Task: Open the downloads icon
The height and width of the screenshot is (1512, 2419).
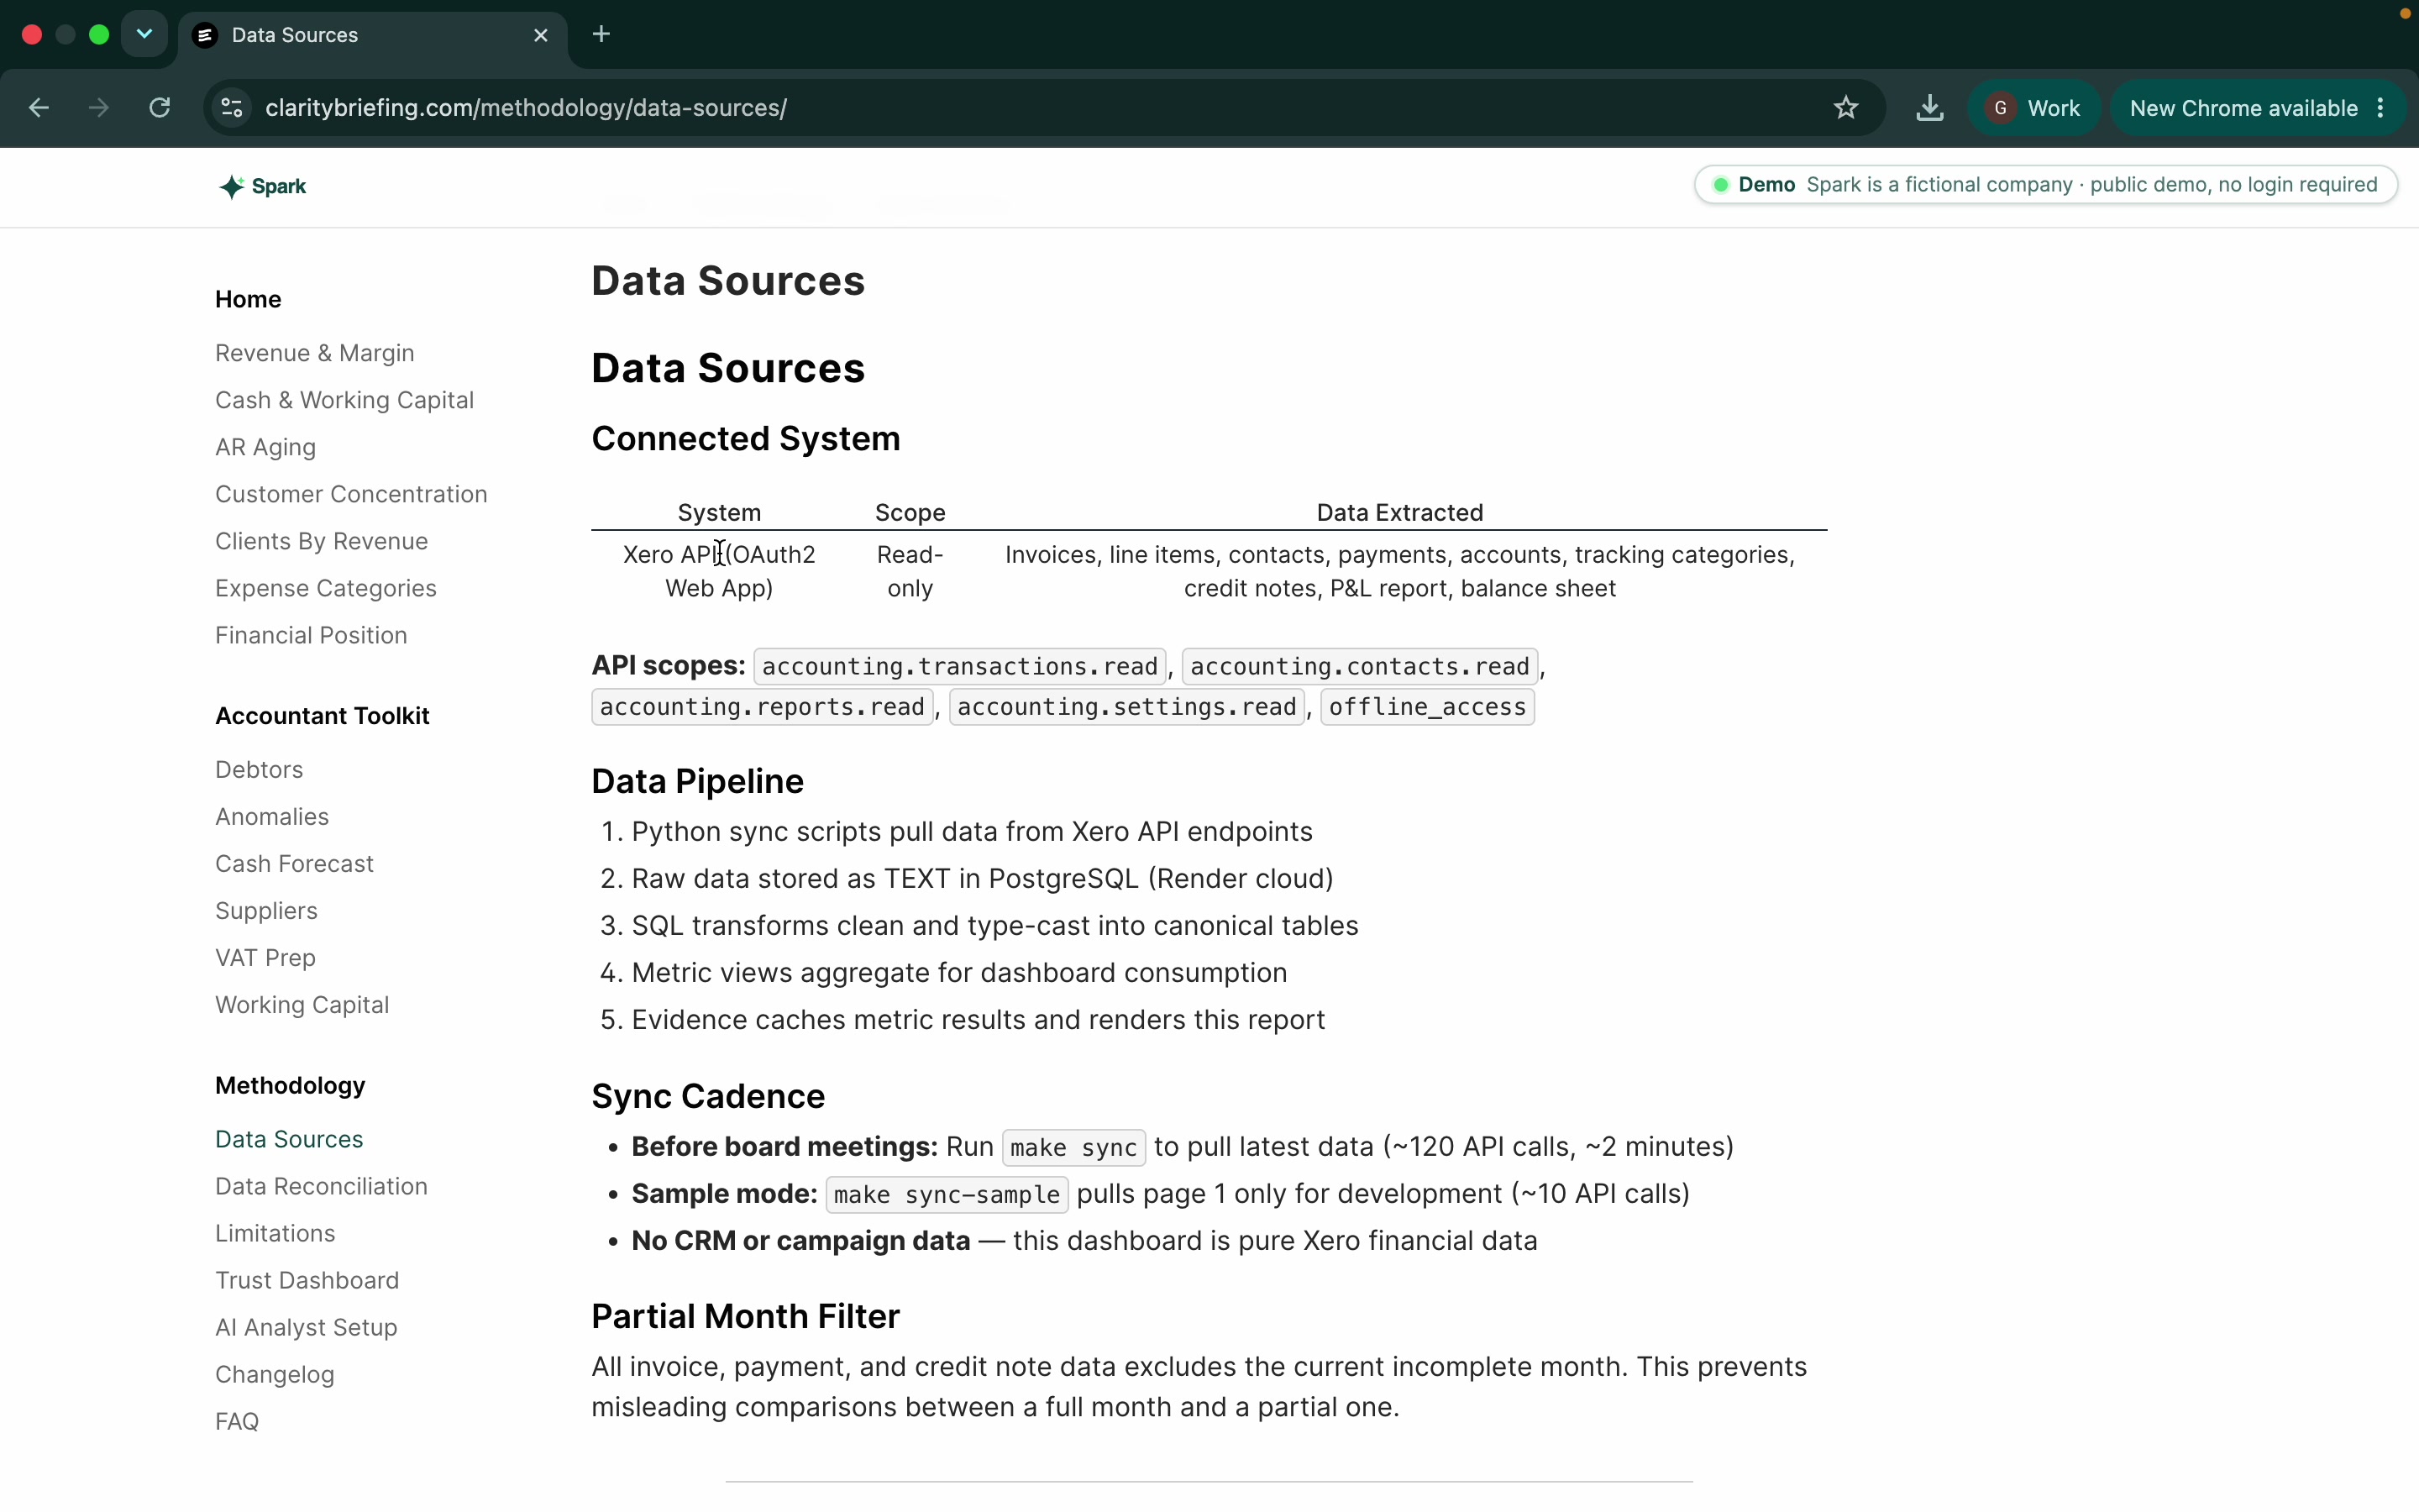Action: point(1929,108)
